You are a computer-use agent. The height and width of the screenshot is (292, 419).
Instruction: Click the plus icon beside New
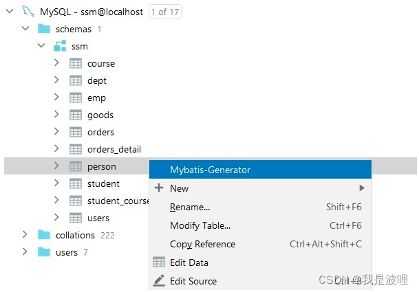point(159,188)
